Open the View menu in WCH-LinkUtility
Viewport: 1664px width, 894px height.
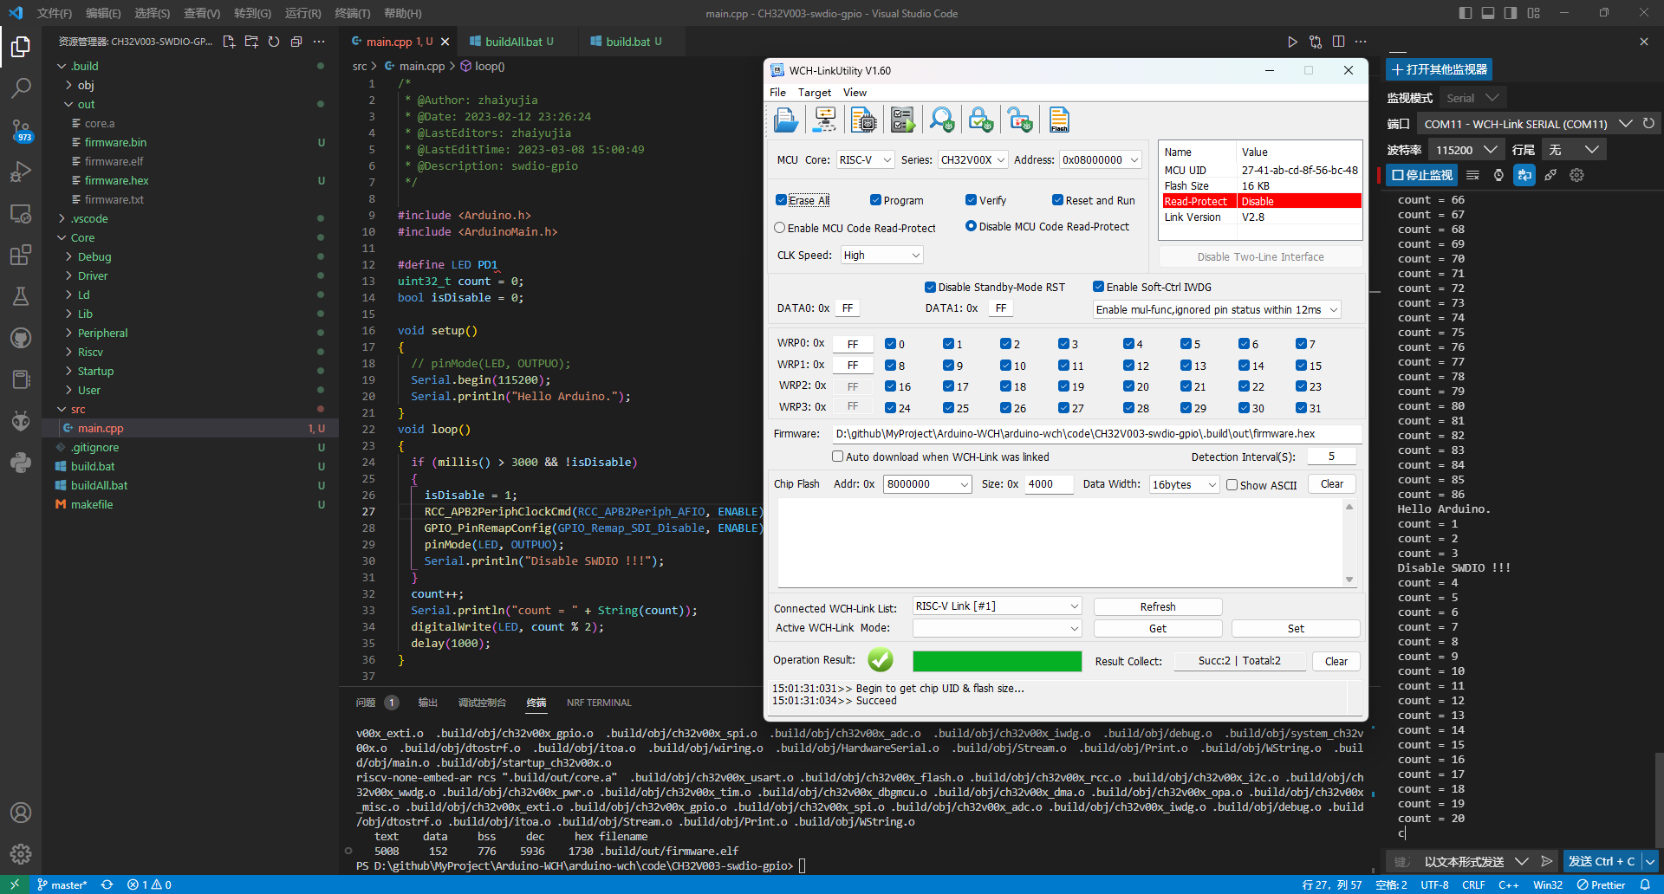[855, 93]
